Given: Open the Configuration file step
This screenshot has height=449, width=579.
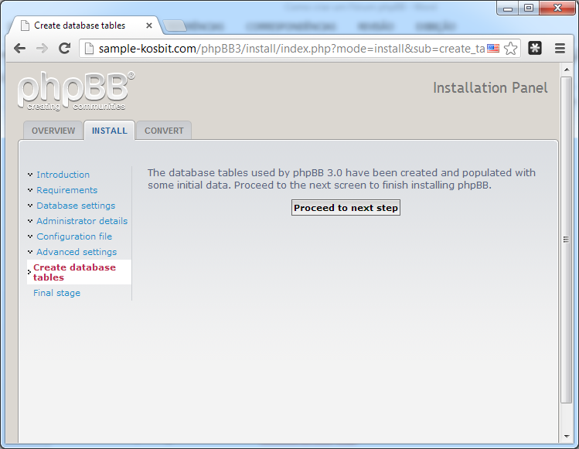Looking at the screenshot, I should 74,236.
